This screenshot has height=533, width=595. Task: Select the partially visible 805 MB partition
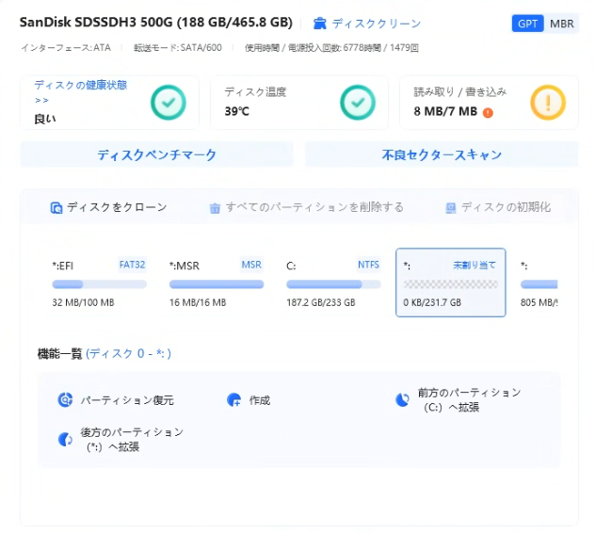(x=539, y=283)
